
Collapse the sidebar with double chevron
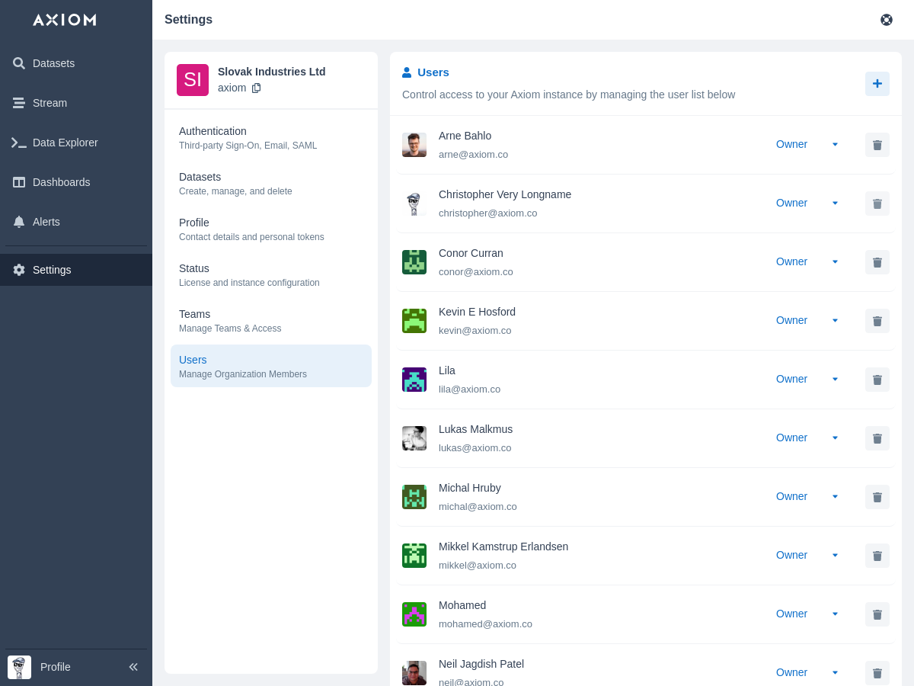(133, 667)
